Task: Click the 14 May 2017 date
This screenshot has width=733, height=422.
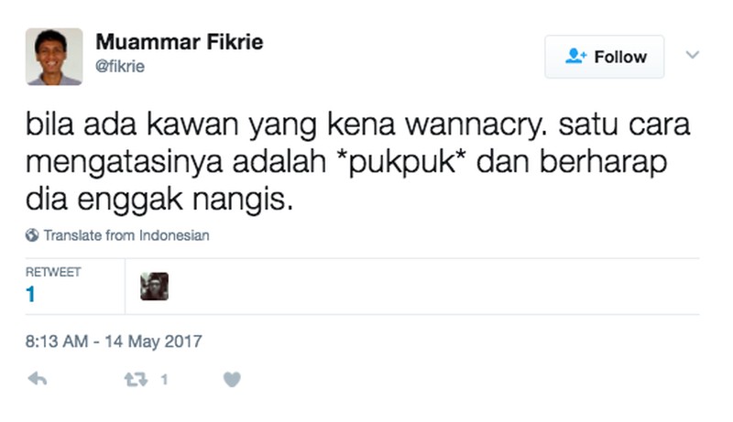Action: click(x=153, y=341)
